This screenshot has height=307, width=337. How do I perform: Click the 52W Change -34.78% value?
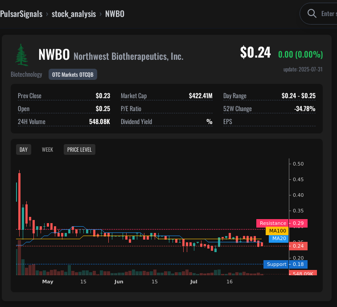click(304, 108)
